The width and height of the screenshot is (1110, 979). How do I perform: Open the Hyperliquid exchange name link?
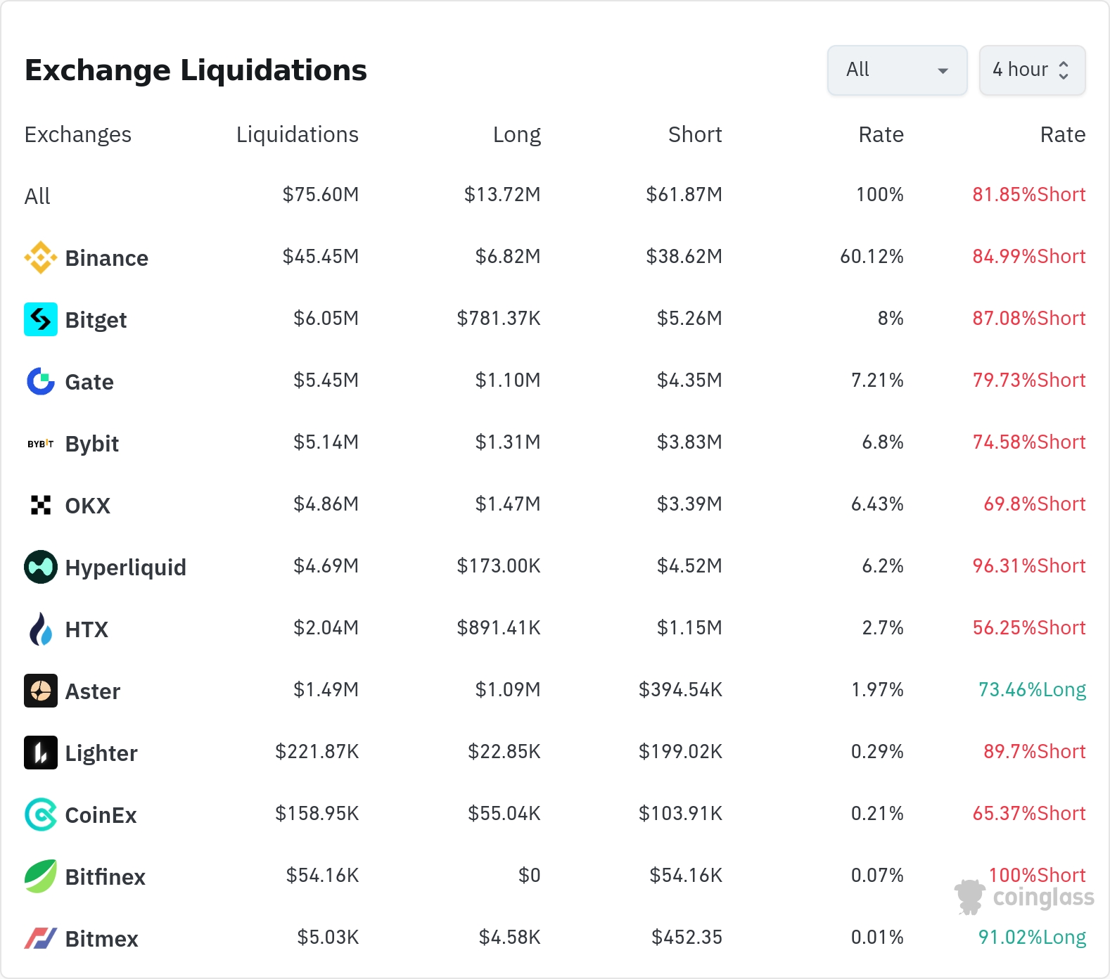pyautogui.click(x=126, y=568)
